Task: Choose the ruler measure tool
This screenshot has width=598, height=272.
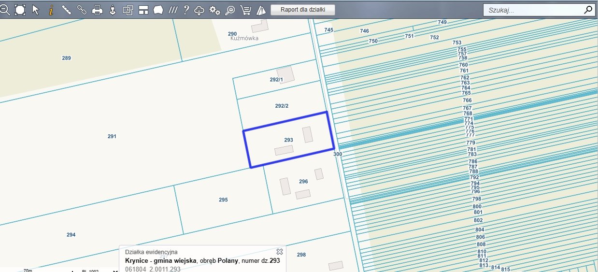Action: [66, 10]
